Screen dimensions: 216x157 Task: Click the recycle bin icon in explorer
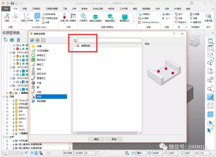tap(18, 40)
